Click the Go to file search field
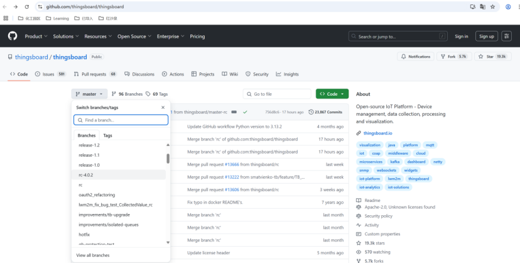This screenshot has height=263, width=520. [x=277, y=94]
